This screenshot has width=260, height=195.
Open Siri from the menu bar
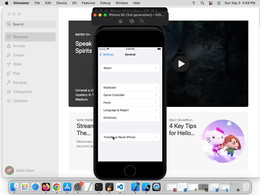pyautogui.click(x=219, y=3)
